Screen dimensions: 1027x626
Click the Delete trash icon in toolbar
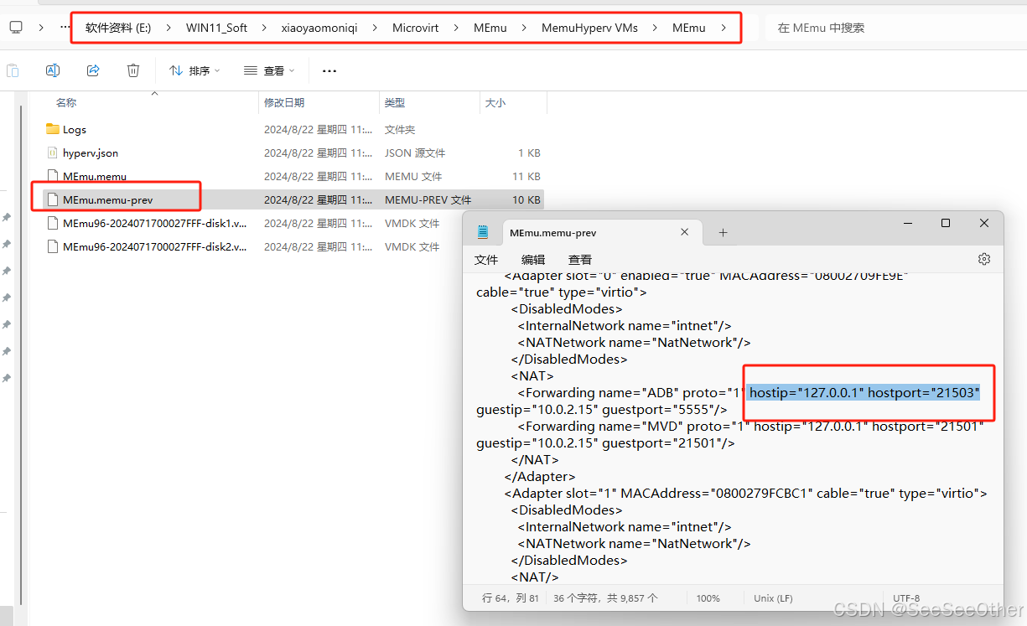(133, 70)
